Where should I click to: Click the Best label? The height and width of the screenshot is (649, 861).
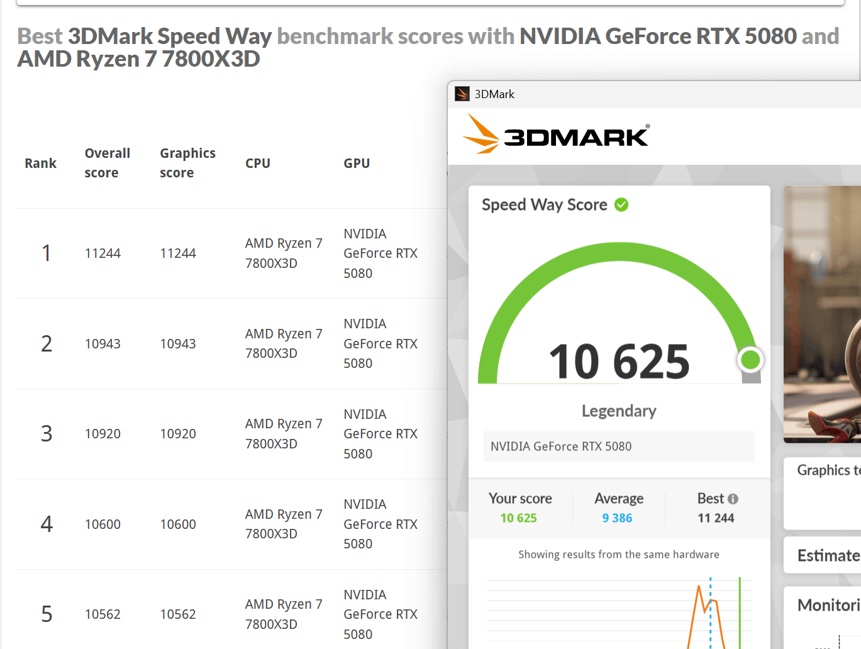point(711,499)
